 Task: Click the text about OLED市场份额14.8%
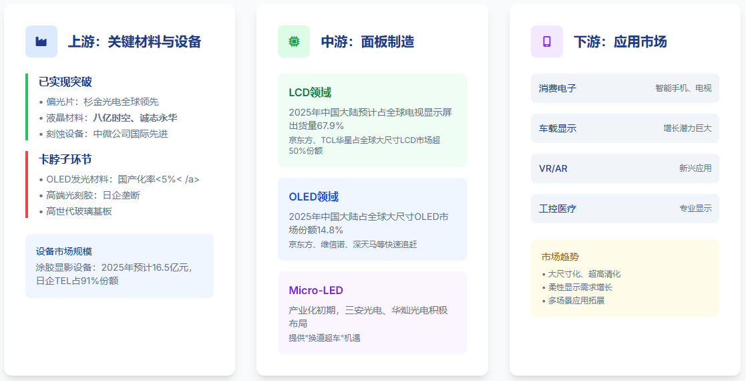pyautogui.click(x=369, y=223)
